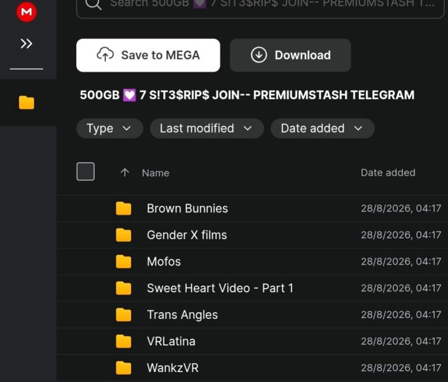The width and height of the screenshot is (448, 382).
Task: Click the red MEGA logo icon
Action: [27, 12]
